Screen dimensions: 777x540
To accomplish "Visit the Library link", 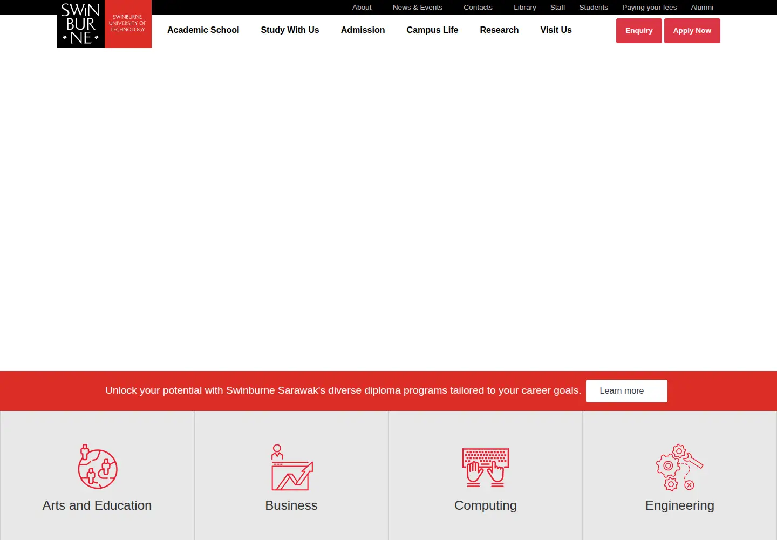I will 525,8.
